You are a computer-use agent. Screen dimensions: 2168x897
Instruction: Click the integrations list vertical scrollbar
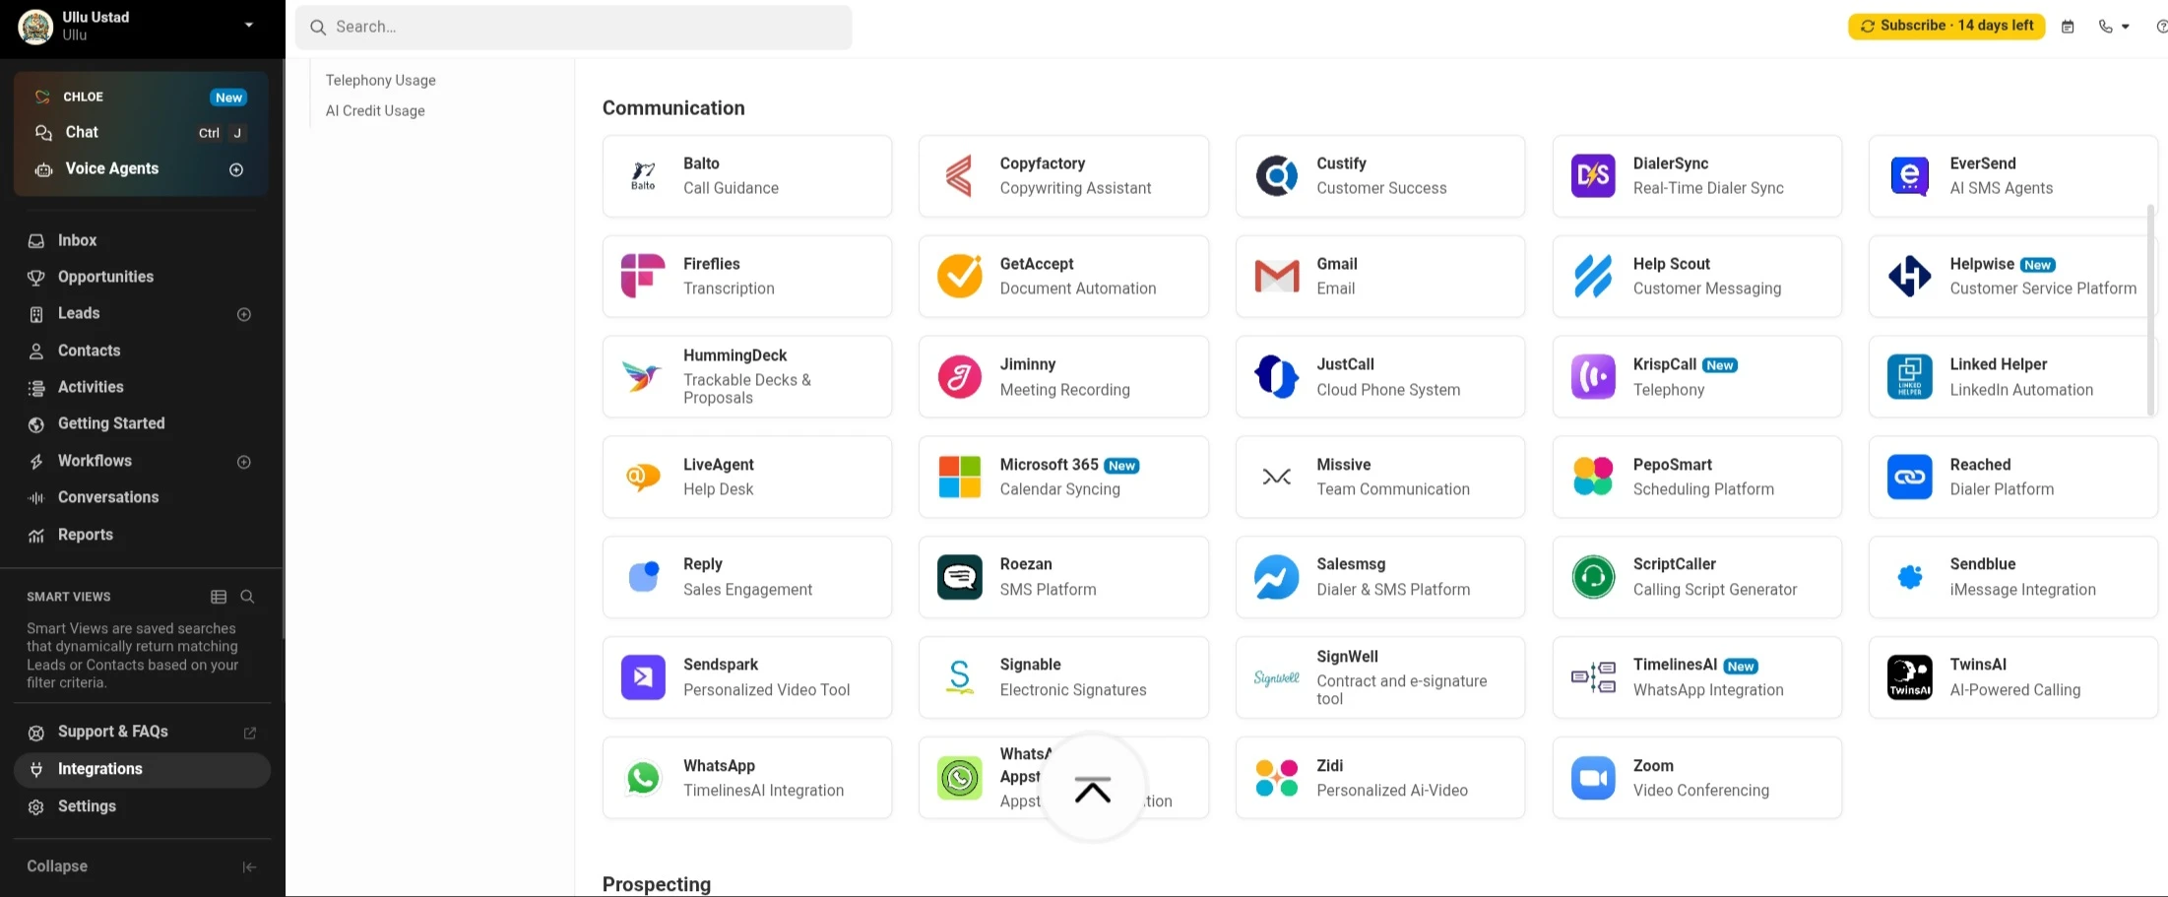click(x=2150, y=309)
